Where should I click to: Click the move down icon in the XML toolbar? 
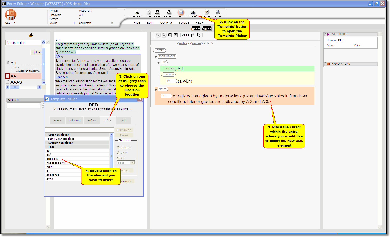[175, 35]
